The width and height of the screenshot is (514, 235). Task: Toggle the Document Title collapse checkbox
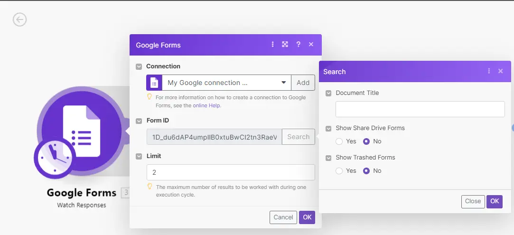tap(328, 94)
